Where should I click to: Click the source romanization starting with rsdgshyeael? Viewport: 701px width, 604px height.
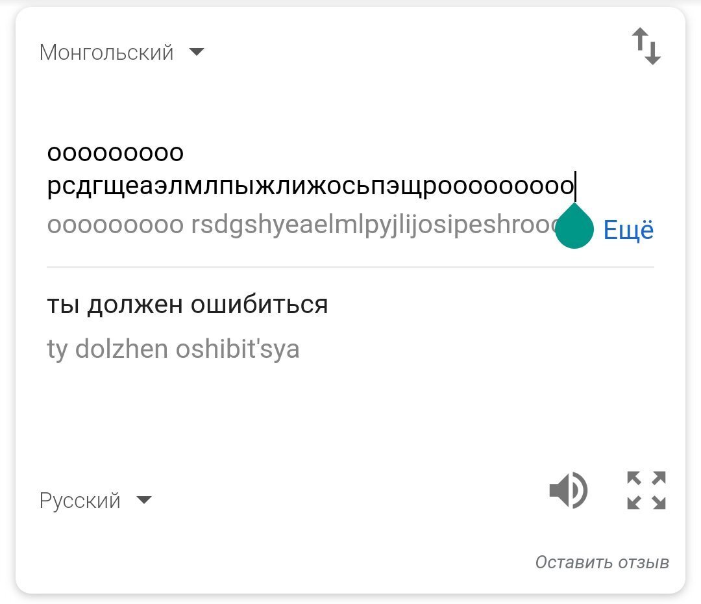click(370, 225)
